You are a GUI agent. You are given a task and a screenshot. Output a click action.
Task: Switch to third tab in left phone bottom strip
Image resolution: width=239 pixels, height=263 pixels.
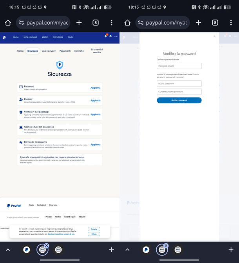pos(58,250)
